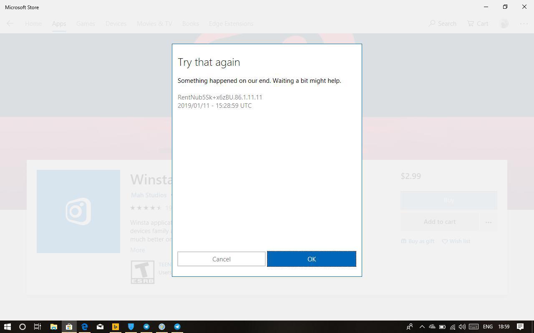534x333 pixels.
Task: Click the $2.99 price label
Action: click(x=411, y=176)
